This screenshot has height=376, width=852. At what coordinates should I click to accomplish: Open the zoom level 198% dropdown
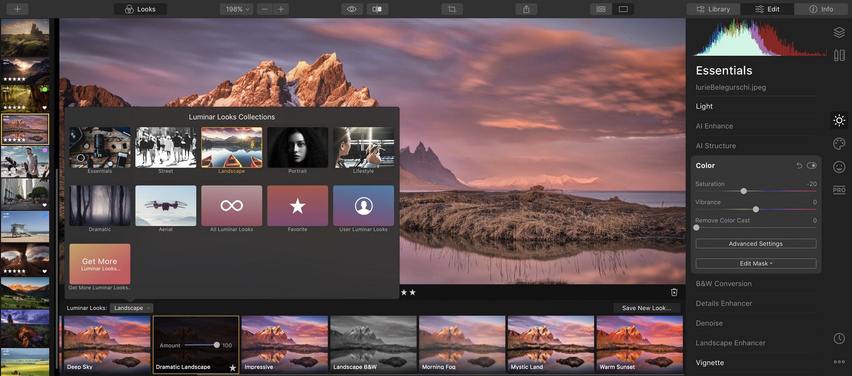click(x=236, y=9)
